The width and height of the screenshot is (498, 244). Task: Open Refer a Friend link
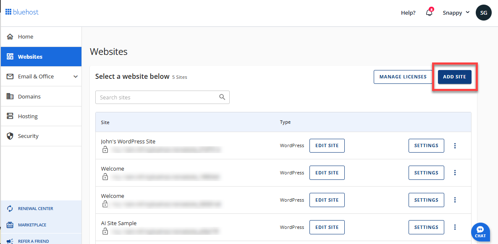click(33, 241)
